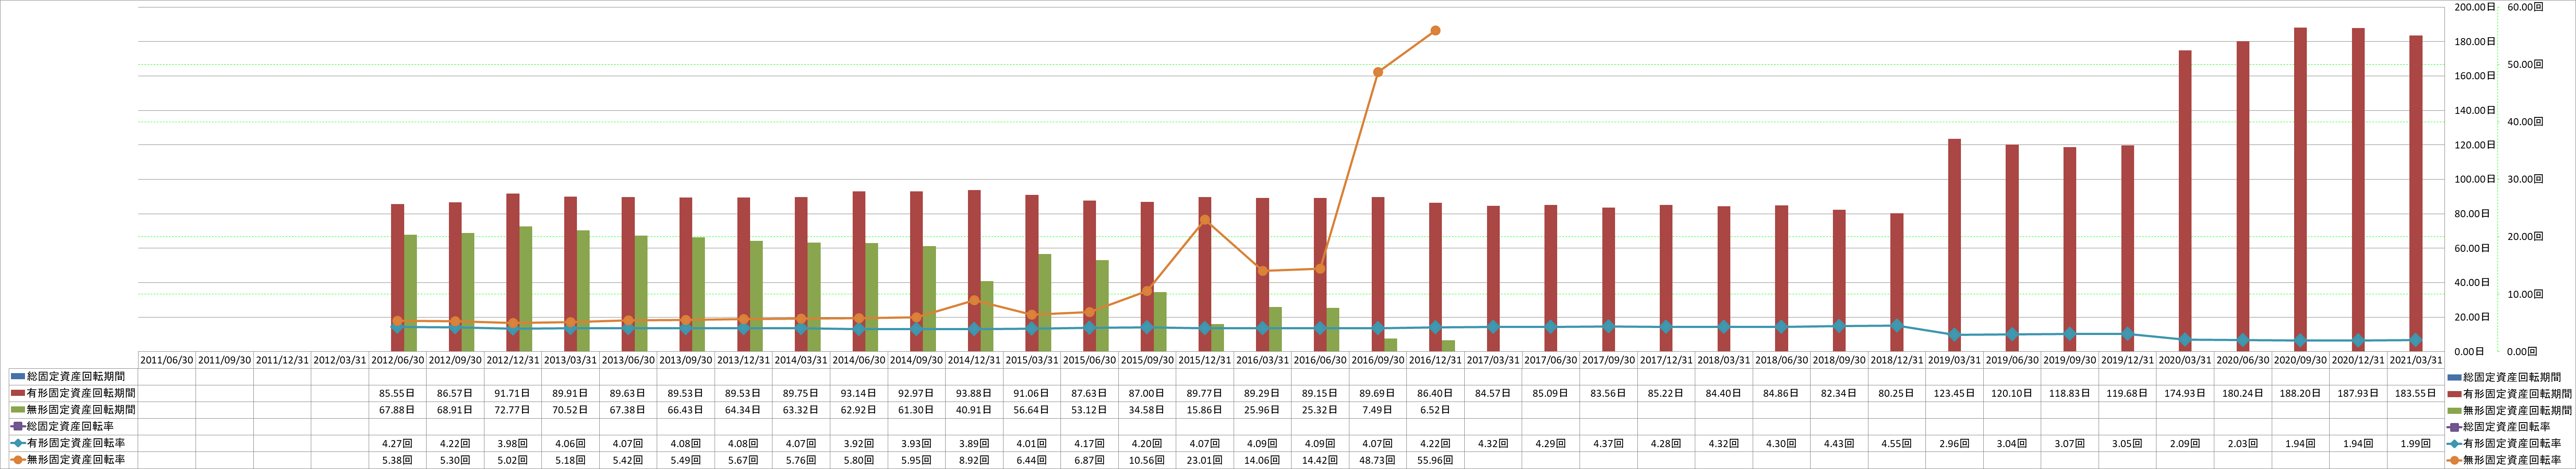This screenshot has width=2576, height=469.
Task: Select the orange line marker above 2016/12/31
Action: [1435, 31]
